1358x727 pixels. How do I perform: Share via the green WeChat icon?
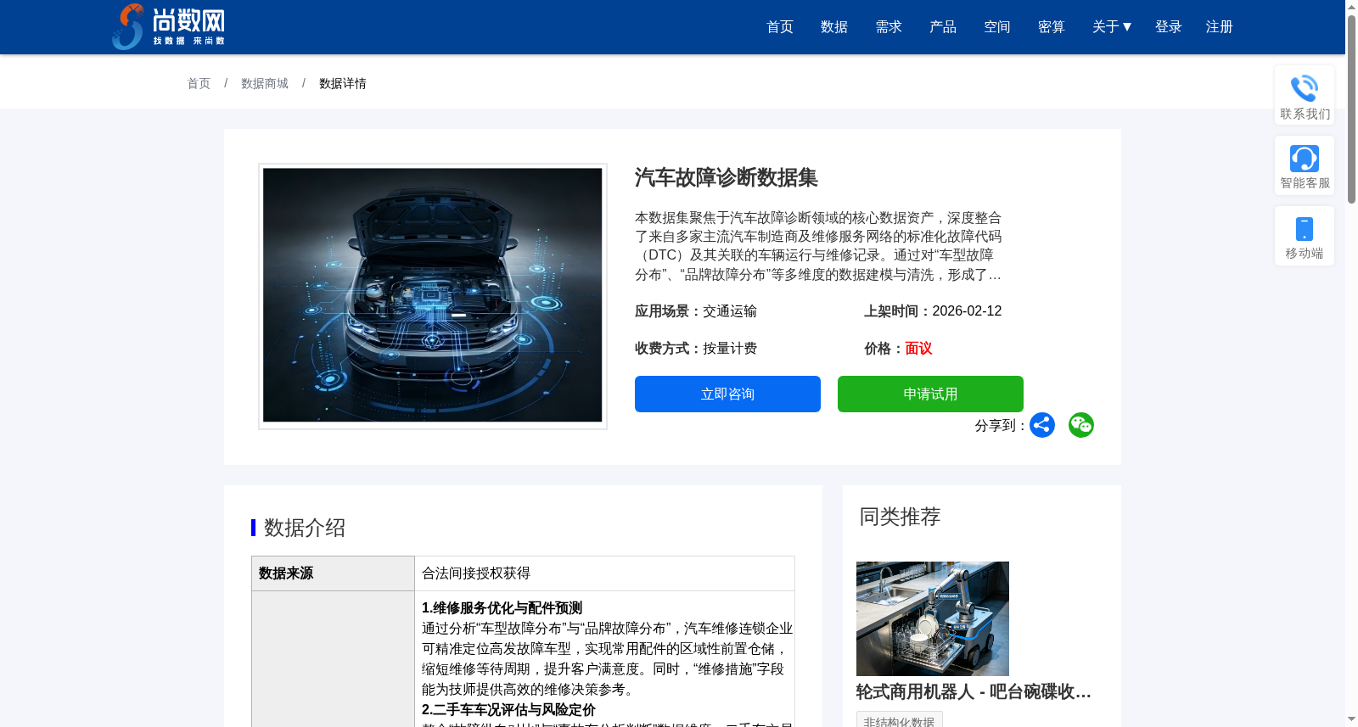[1081, 425]
